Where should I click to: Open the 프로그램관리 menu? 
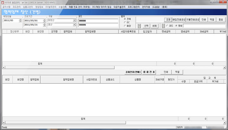click(x=134, y=7)
